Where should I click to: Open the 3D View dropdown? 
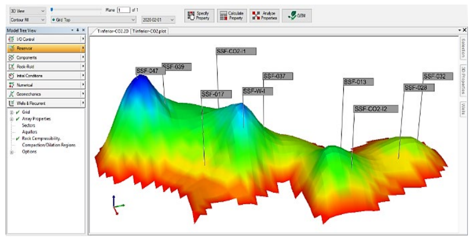(27, 11)
